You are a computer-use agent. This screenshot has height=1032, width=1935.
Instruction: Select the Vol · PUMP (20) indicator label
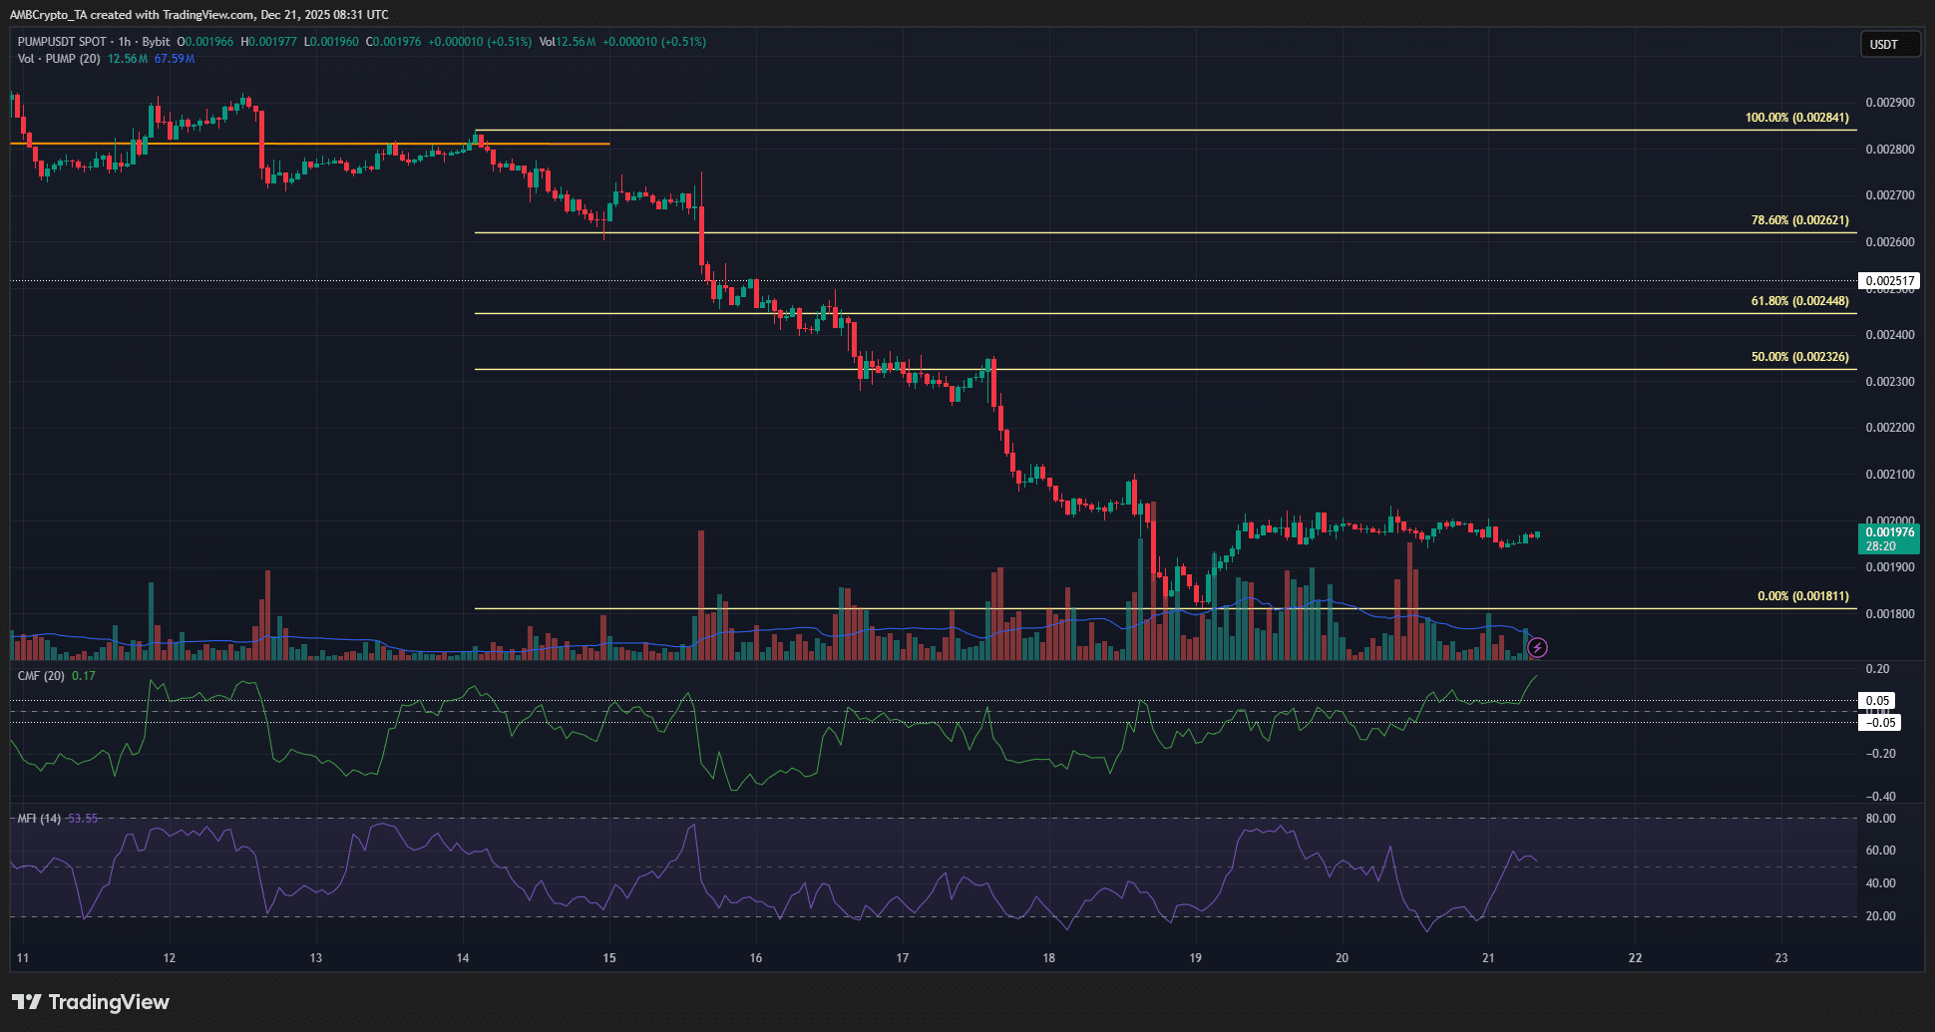tap(59, 59)
